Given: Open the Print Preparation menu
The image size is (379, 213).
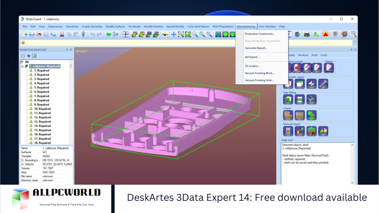Looking at the screenshot, I should tap(223, 27).
